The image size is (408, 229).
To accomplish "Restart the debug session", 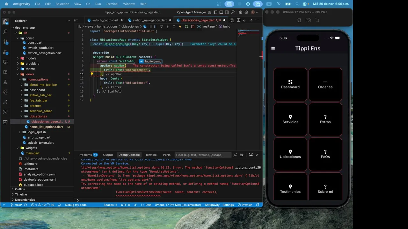I will [x=186, y=27].
